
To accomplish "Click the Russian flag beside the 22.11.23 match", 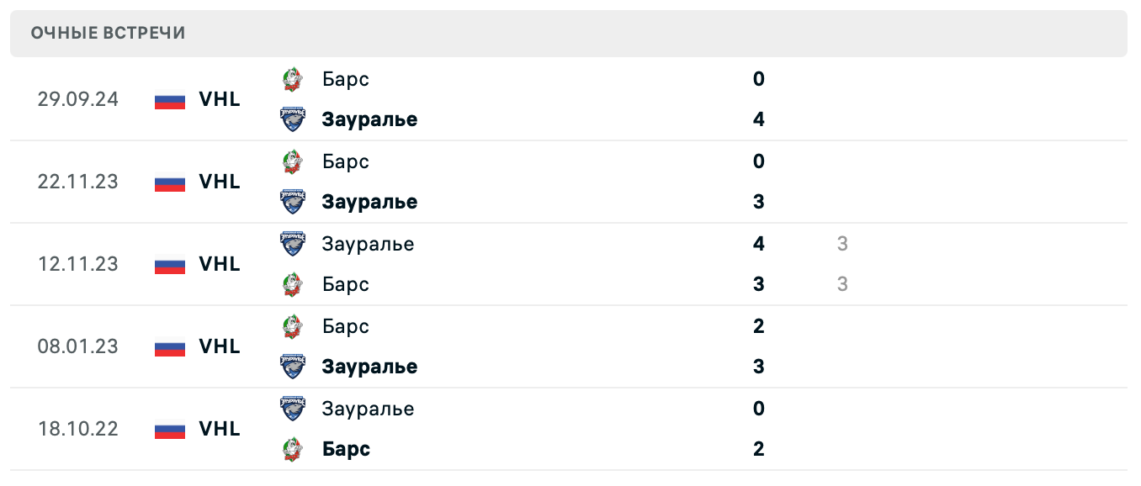I will (x=170, y=182).
